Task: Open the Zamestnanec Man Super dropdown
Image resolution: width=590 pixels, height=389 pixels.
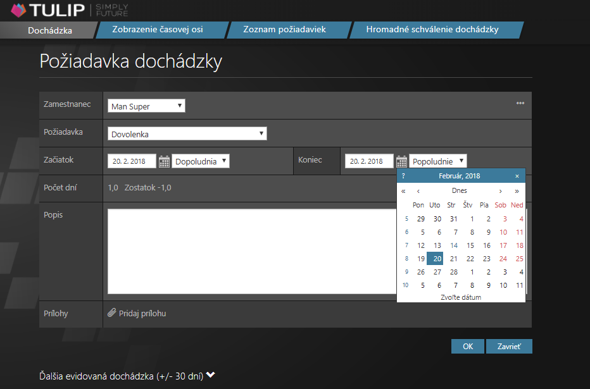Action: click(146, 106)
